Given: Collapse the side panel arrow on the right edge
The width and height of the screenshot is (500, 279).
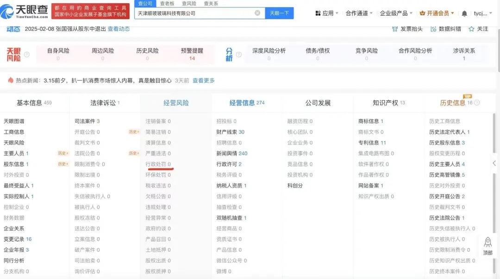Looking at the screenshot, I should [494, 163].
